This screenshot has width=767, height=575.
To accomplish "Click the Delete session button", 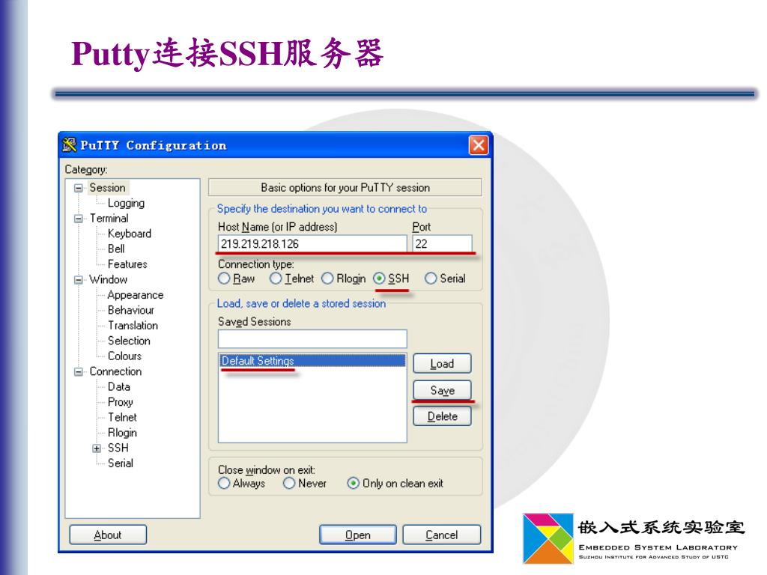I will (x=442, y=416).
